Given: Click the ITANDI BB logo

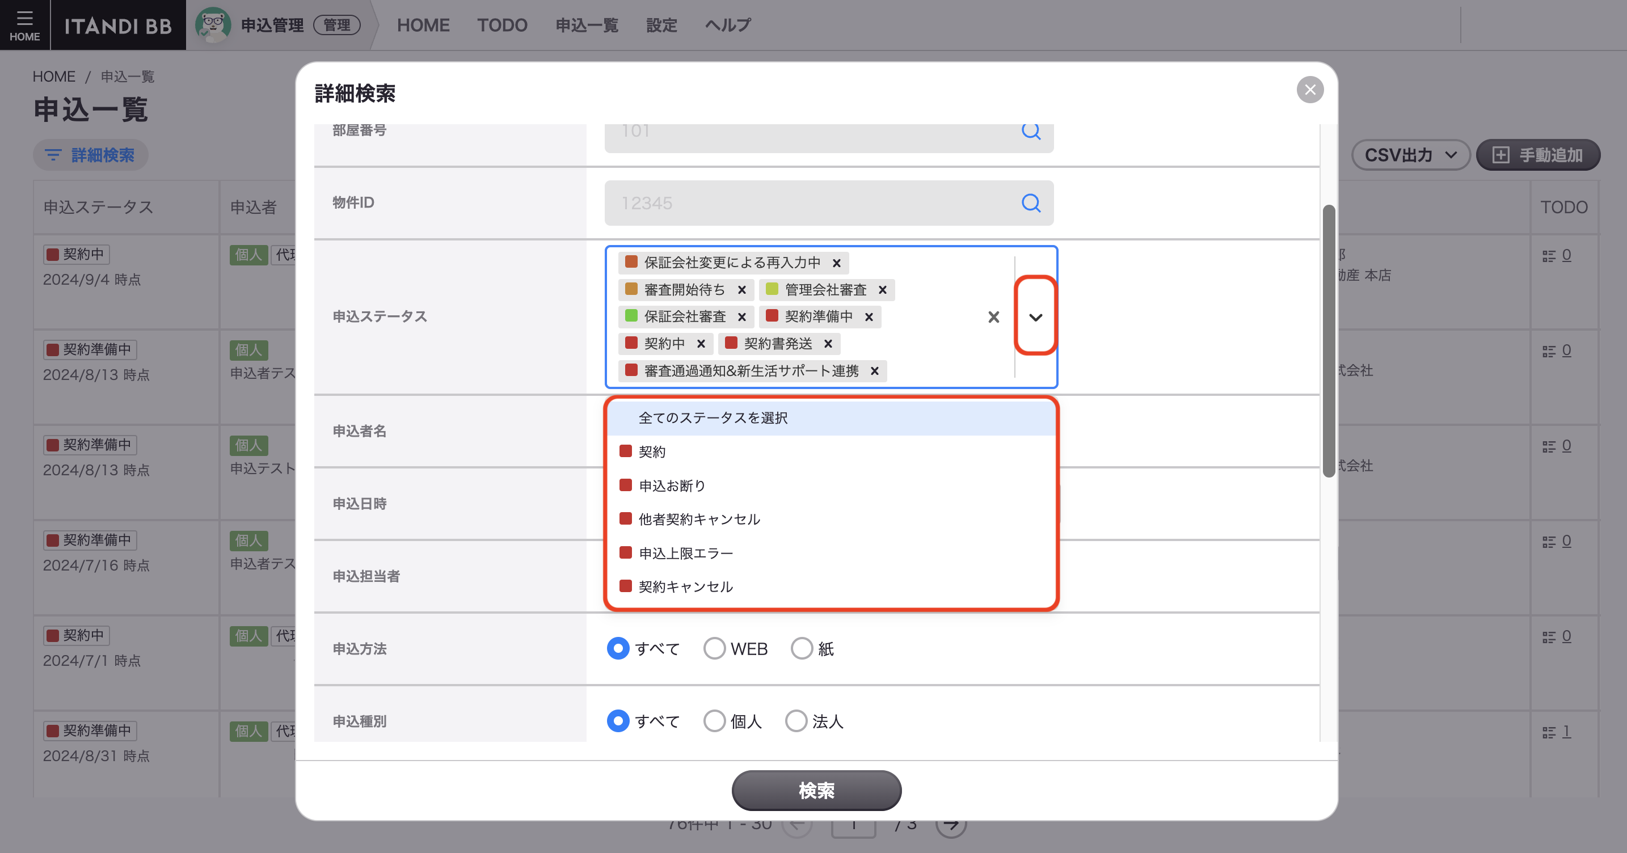Looking at the screenshot, I should click(118, 26).
